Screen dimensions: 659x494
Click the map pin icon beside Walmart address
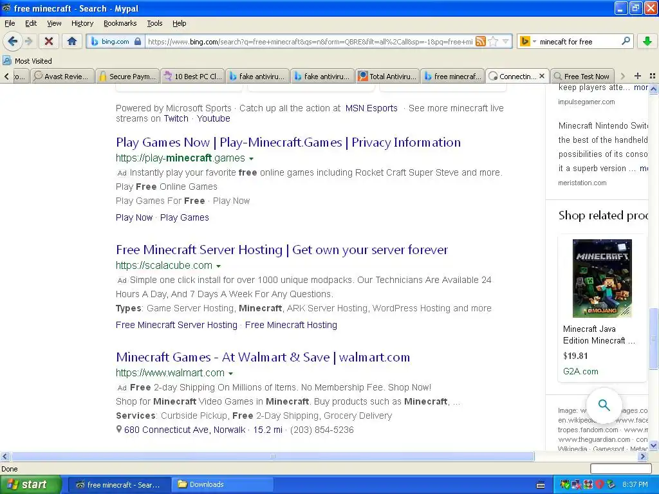coord(119,429)
